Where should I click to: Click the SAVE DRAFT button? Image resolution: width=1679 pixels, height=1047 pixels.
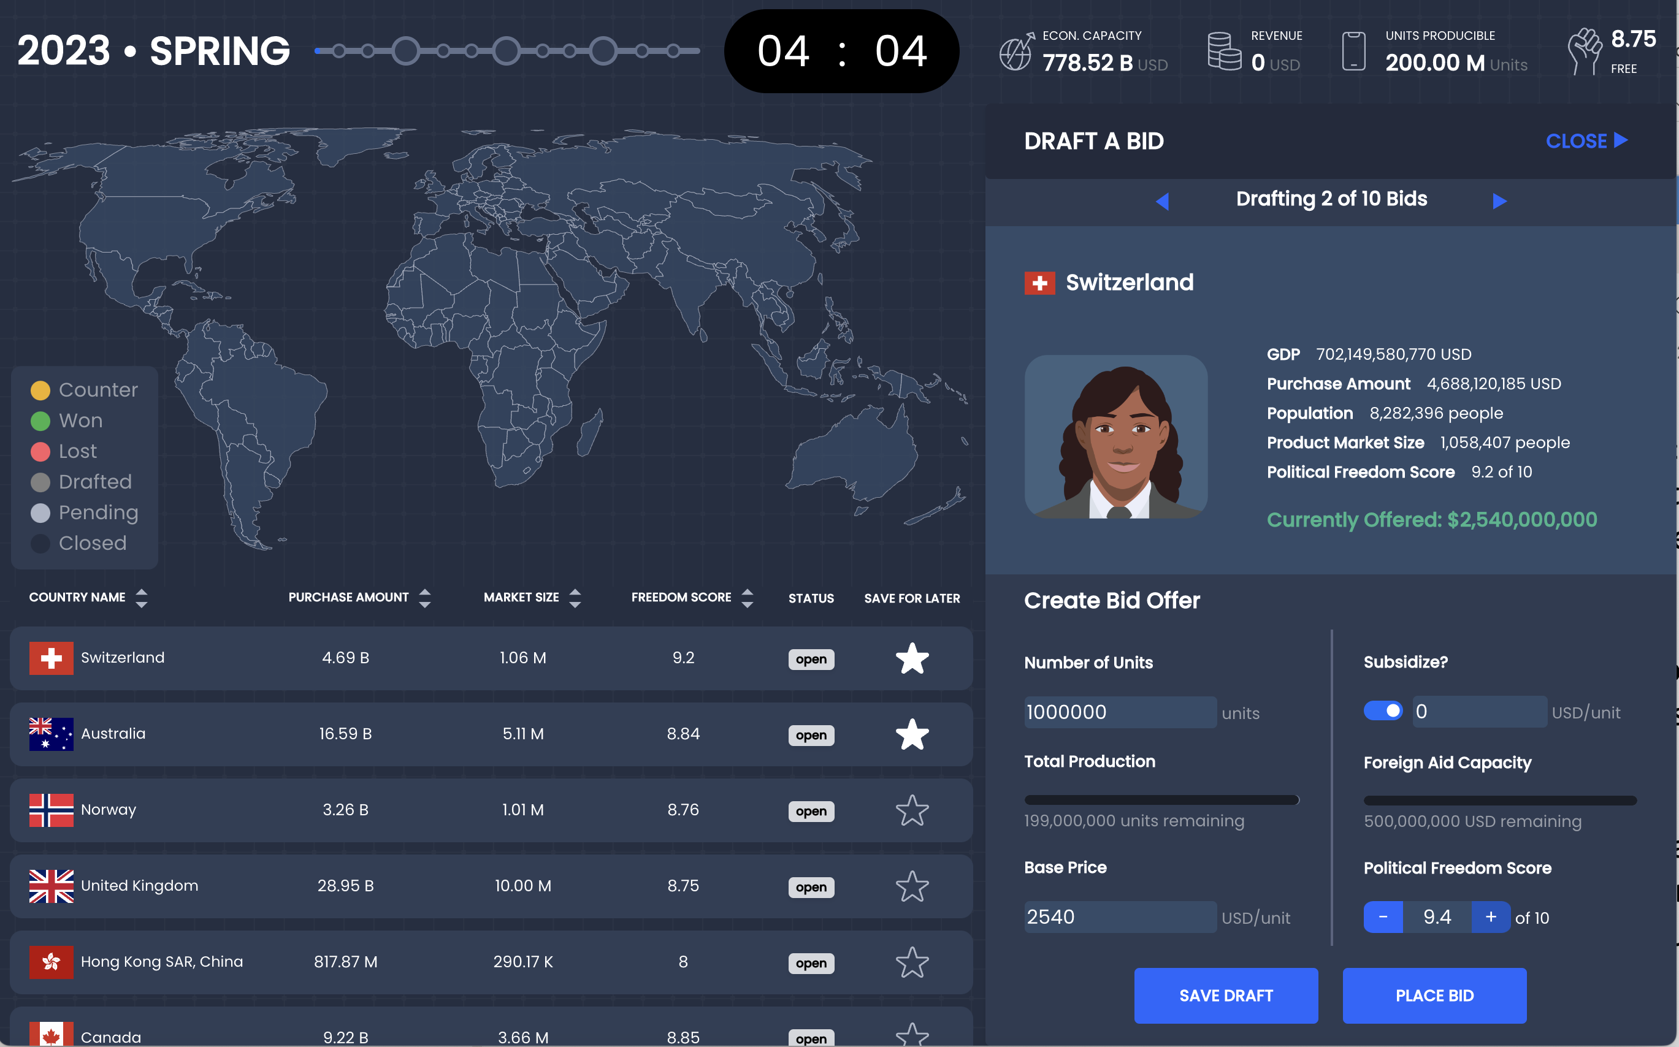point(1226,995)
